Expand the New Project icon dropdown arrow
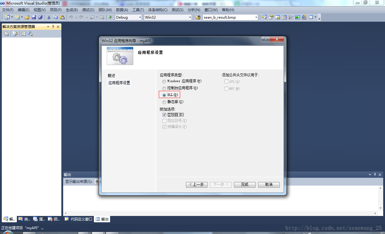The image size is (385, 234). coord(12,17)
